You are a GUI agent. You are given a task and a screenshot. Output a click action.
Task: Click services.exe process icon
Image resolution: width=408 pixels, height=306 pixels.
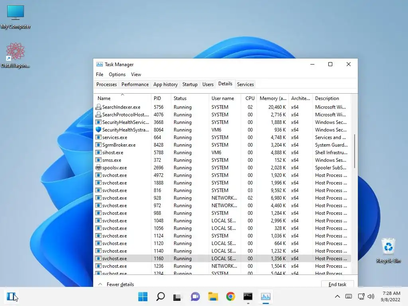[98, 137]
